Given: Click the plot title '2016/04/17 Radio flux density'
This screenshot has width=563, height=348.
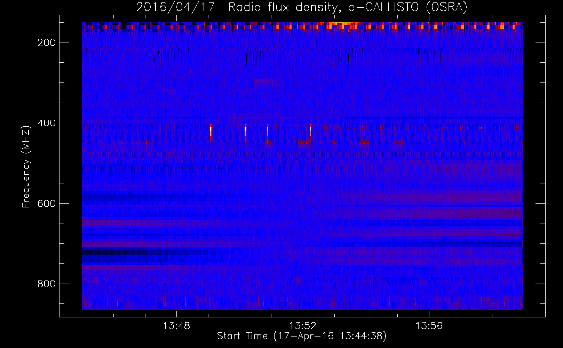Looking at the screenshot, I should (x=302, y=7).
